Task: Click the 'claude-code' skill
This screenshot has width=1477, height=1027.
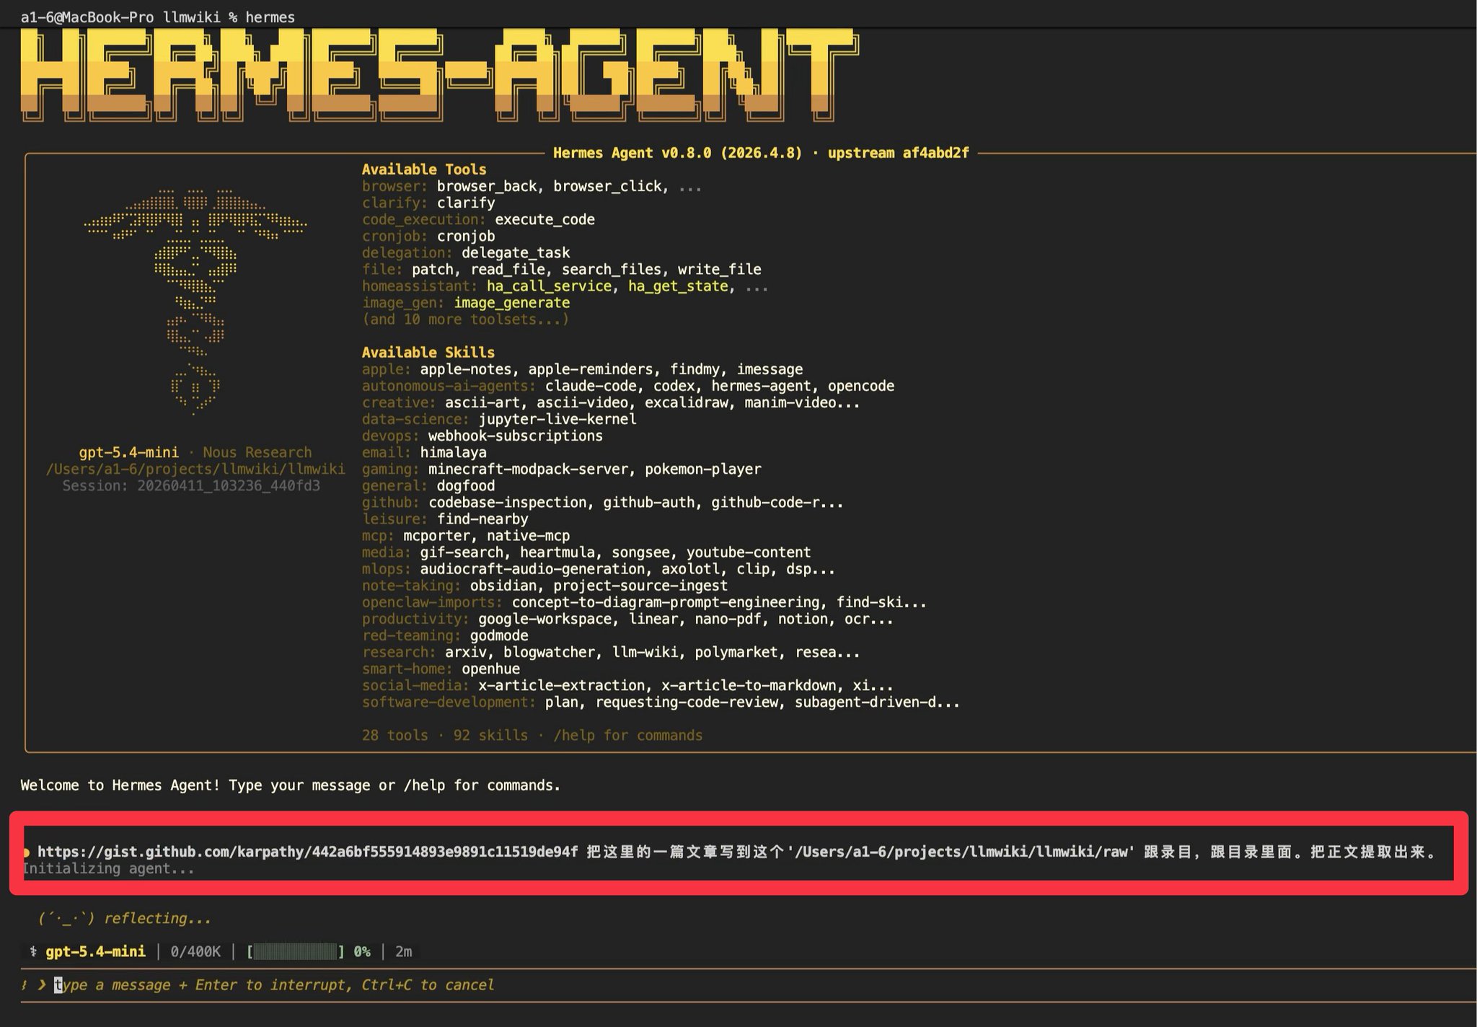Action: 591,386
